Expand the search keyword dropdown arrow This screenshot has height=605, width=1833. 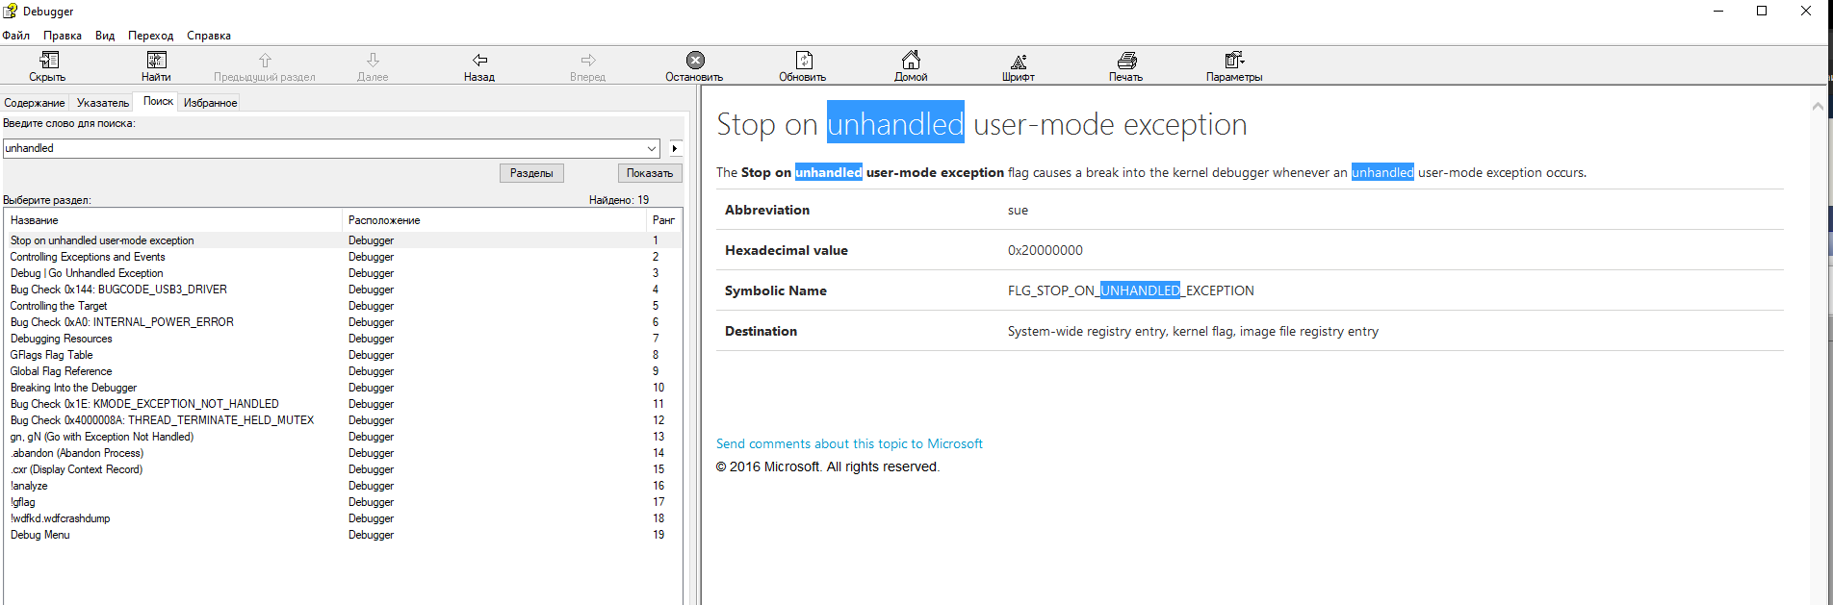coord(652,148)
